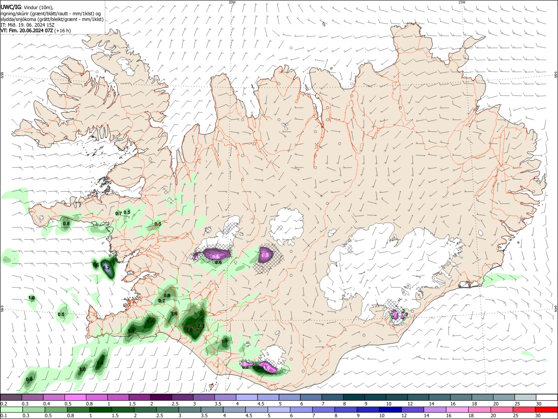
Task: Click the 'UWC/IG: Vindur (10m)' title
Action: click(27, 7)
